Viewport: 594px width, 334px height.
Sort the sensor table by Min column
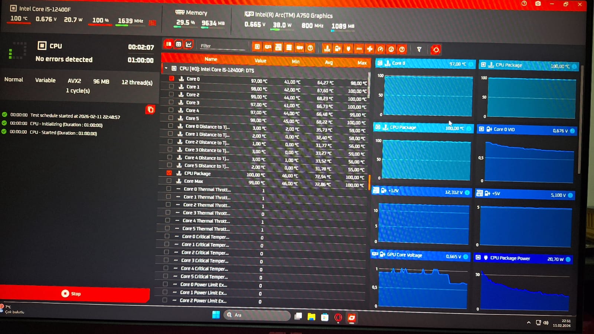pos(296,61)
